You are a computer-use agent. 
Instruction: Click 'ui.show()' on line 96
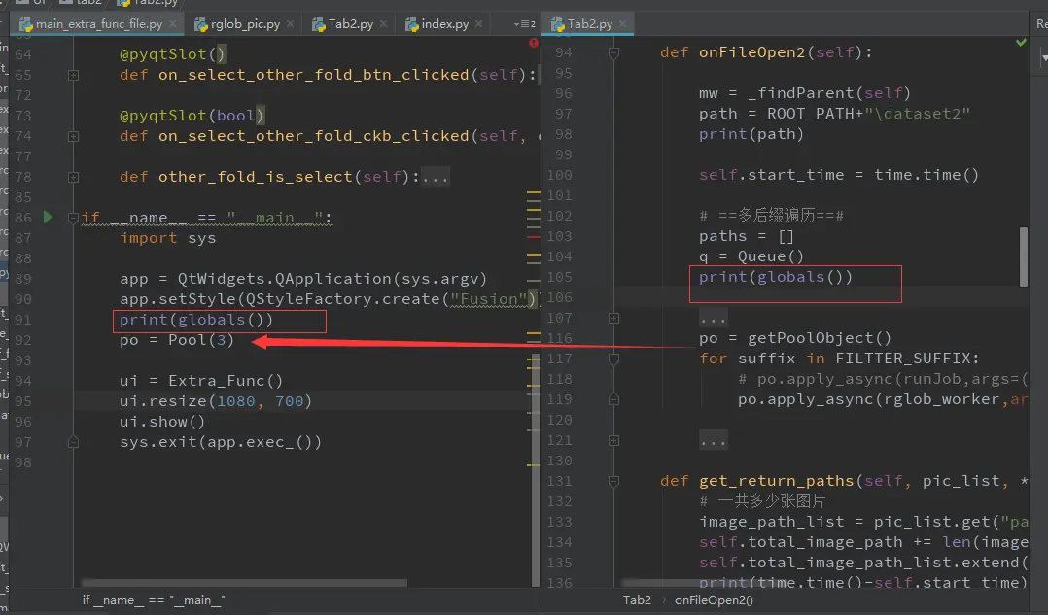click(162, 422)
